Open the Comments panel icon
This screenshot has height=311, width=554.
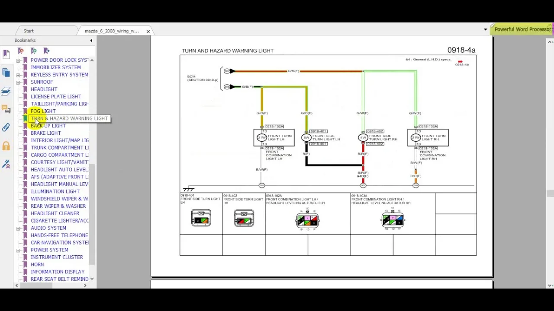click(6, 109)
